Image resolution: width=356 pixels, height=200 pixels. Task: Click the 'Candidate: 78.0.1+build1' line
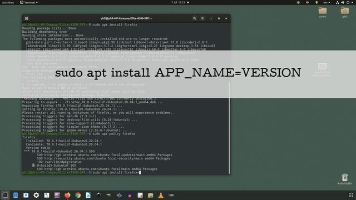pyautogui.click(x=64, y=144)
